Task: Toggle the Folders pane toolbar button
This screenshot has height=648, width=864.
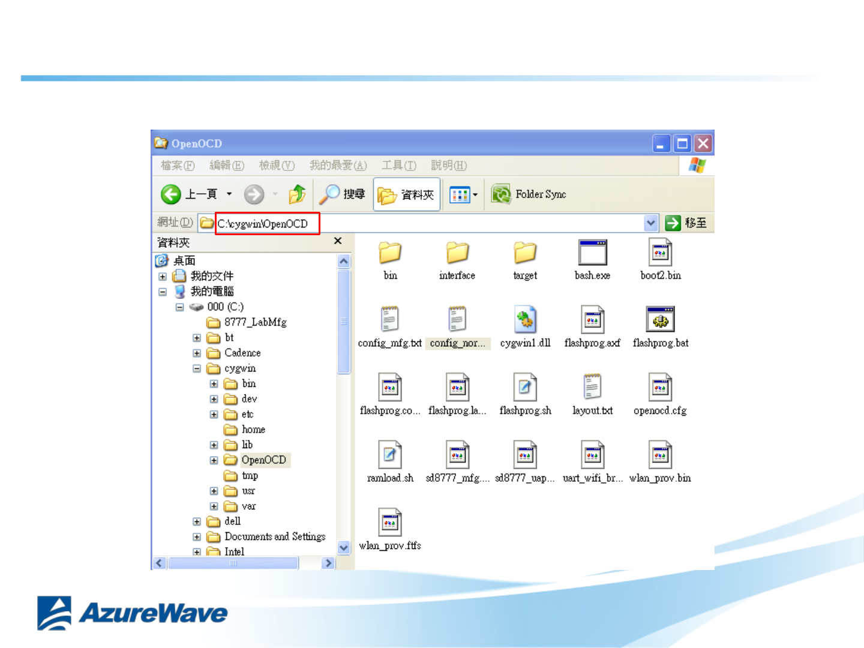Action: 407,194
